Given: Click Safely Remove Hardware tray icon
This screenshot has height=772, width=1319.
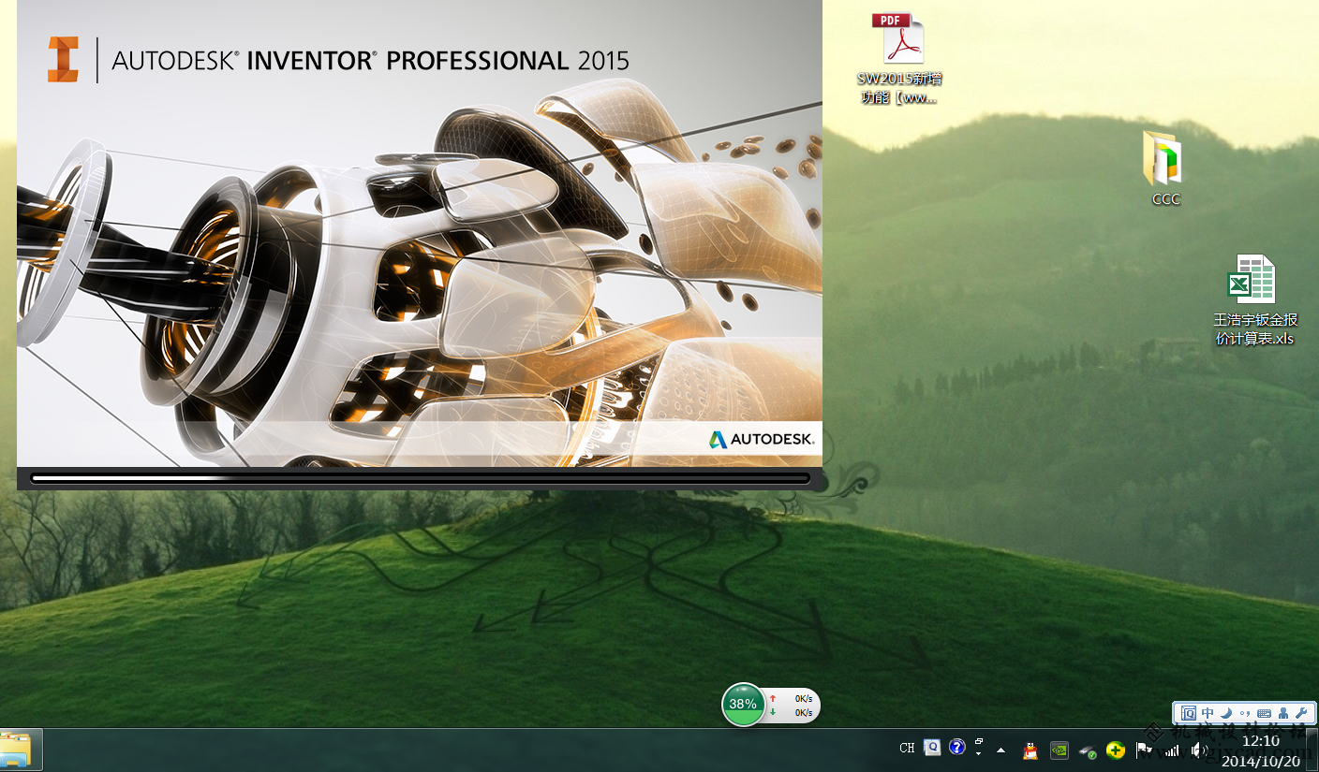Looking at the screenshot, I should (x=1087, y=750).
